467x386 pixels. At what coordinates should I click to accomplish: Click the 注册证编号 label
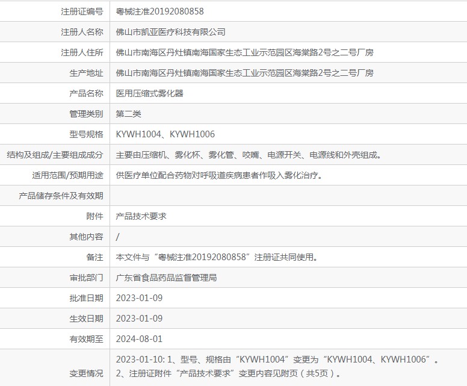tap(82, 11)
